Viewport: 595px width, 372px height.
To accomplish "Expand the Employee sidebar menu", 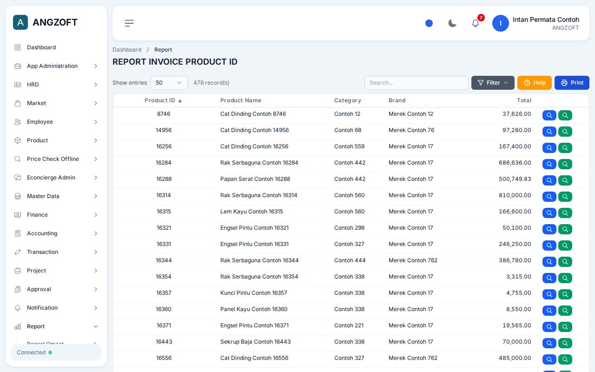I will [x=56, y=122].
